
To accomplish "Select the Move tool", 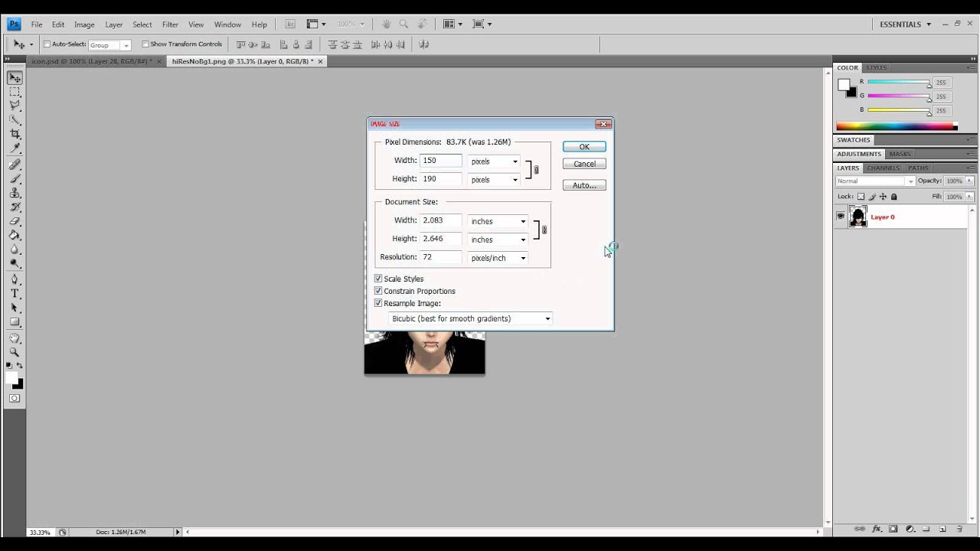I will point(15,77).
